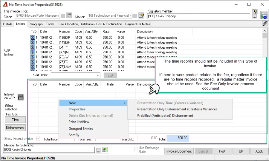Click the Code column header in lower entries list
Image resolution: width=269 pixels, height=161 pixels.
(x=78, y=84)
